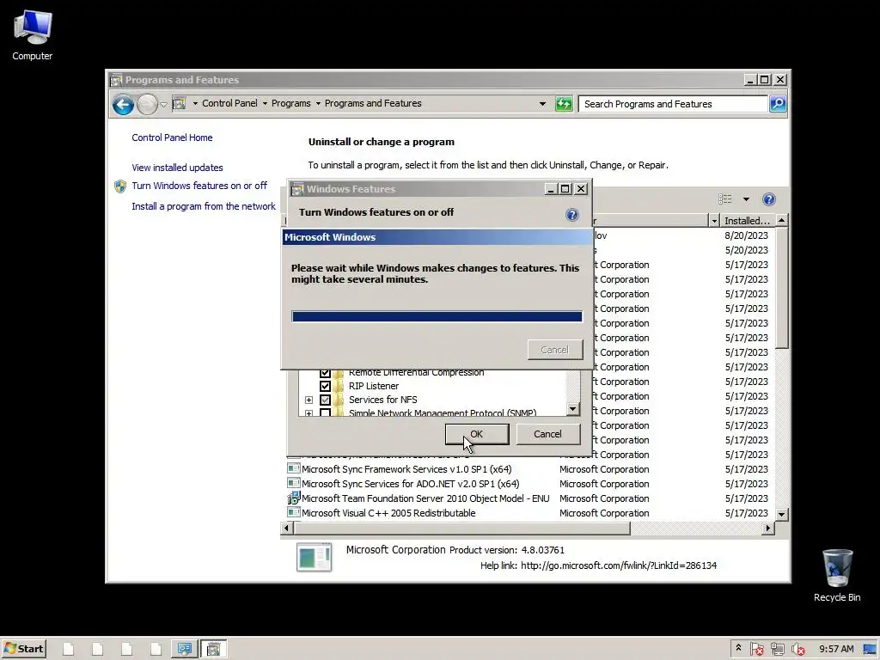
Task: Open the Start menu
Action: tap(23, 649)
